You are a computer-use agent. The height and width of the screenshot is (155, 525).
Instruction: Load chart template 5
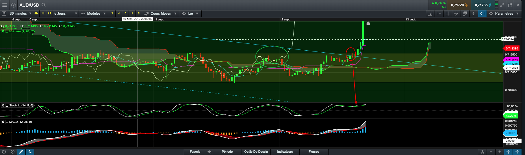click(125, 14)
